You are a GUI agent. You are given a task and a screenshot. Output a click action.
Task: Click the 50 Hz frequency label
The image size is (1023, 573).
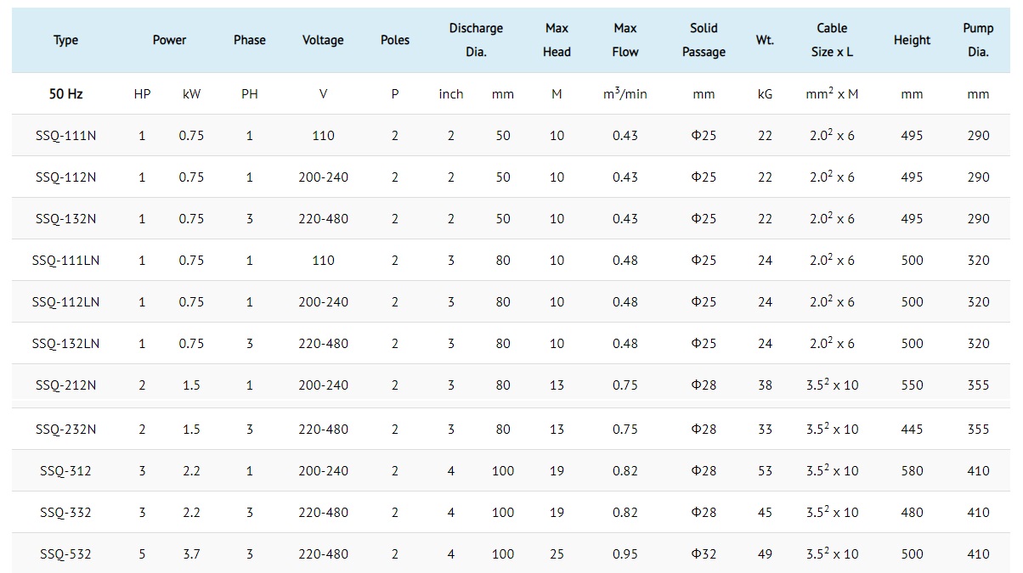[x=65, y=94]
